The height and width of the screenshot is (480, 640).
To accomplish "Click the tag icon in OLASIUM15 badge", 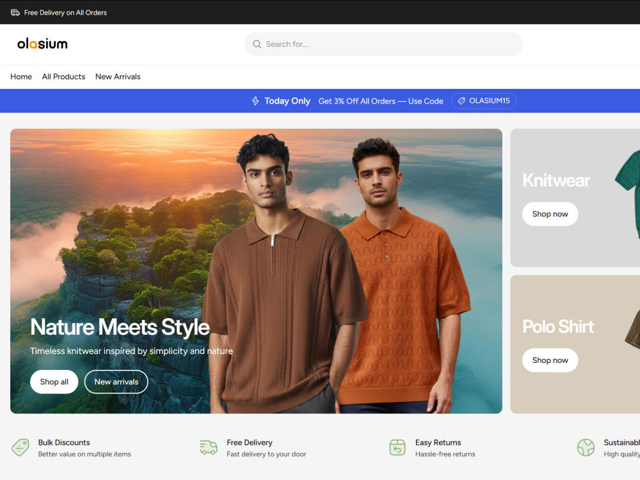I will [461, 101].
